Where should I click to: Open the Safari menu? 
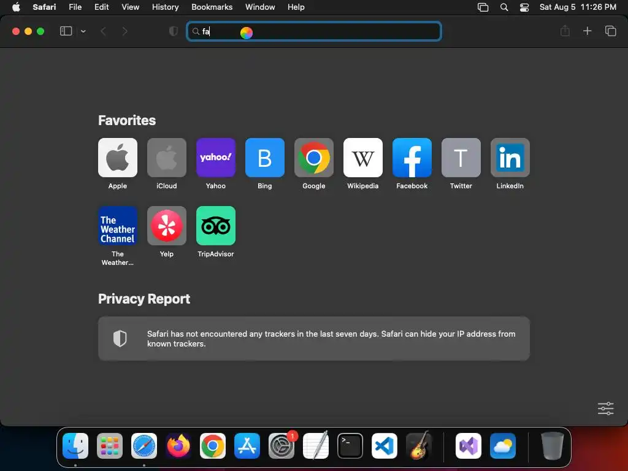(44, 7)
